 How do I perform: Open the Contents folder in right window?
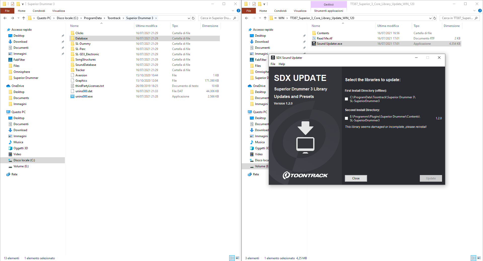323,33
